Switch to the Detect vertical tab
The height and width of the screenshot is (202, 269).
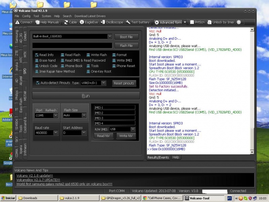tap(25, 36)
